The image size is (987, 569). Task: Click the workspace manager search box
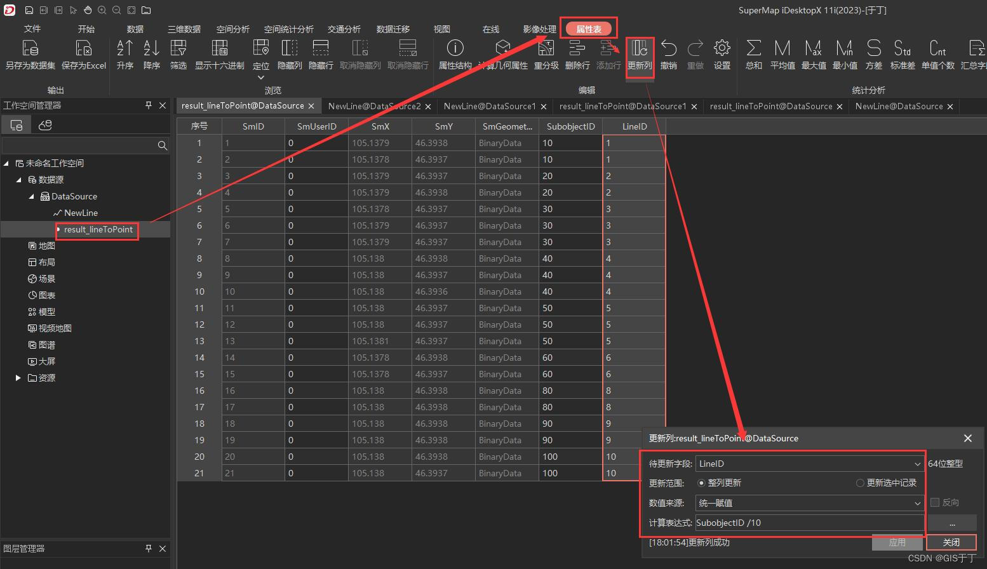pyautogui.click(x=79, y=145)
